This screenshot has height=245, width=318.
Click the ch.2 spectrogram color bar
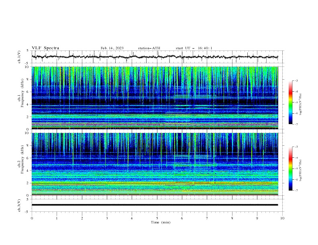click(x=291, y=169)
